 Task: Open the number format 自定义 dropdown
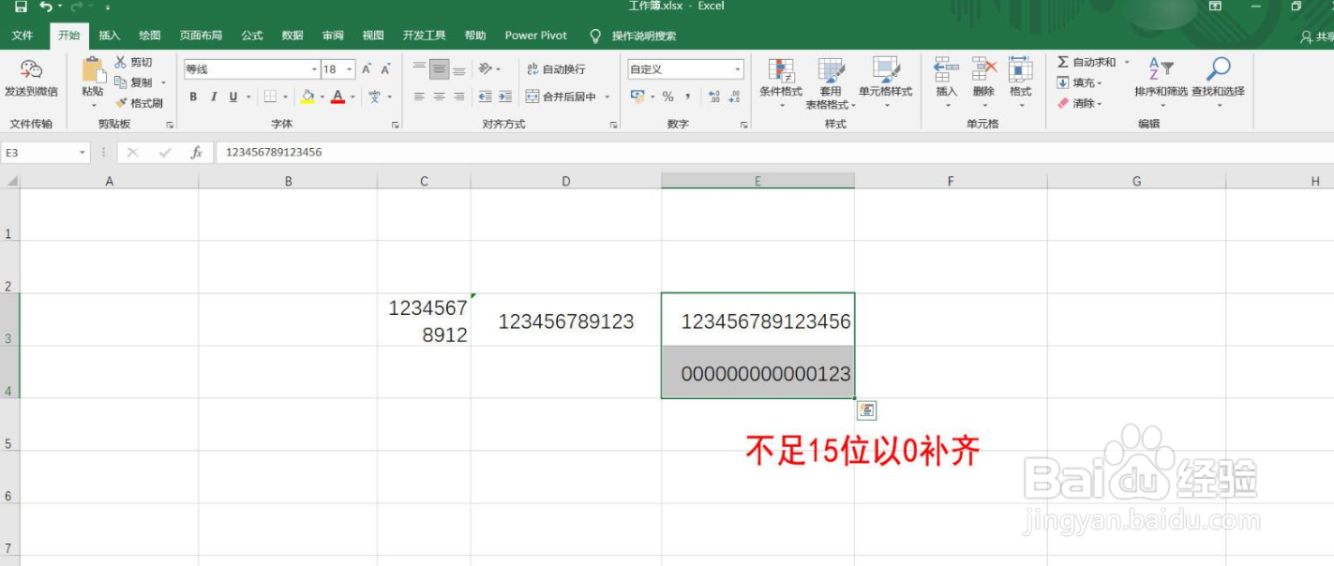point(737,67)
